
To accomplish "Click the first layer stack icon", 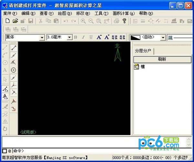I will (8, 29).
